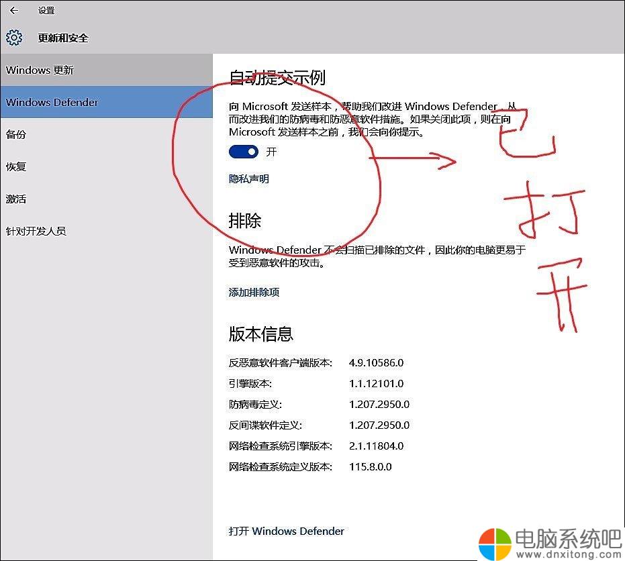This screenshot has width=625, height=561.
Task: Click the 自动提交示例 heading
Action: [277, 77]
